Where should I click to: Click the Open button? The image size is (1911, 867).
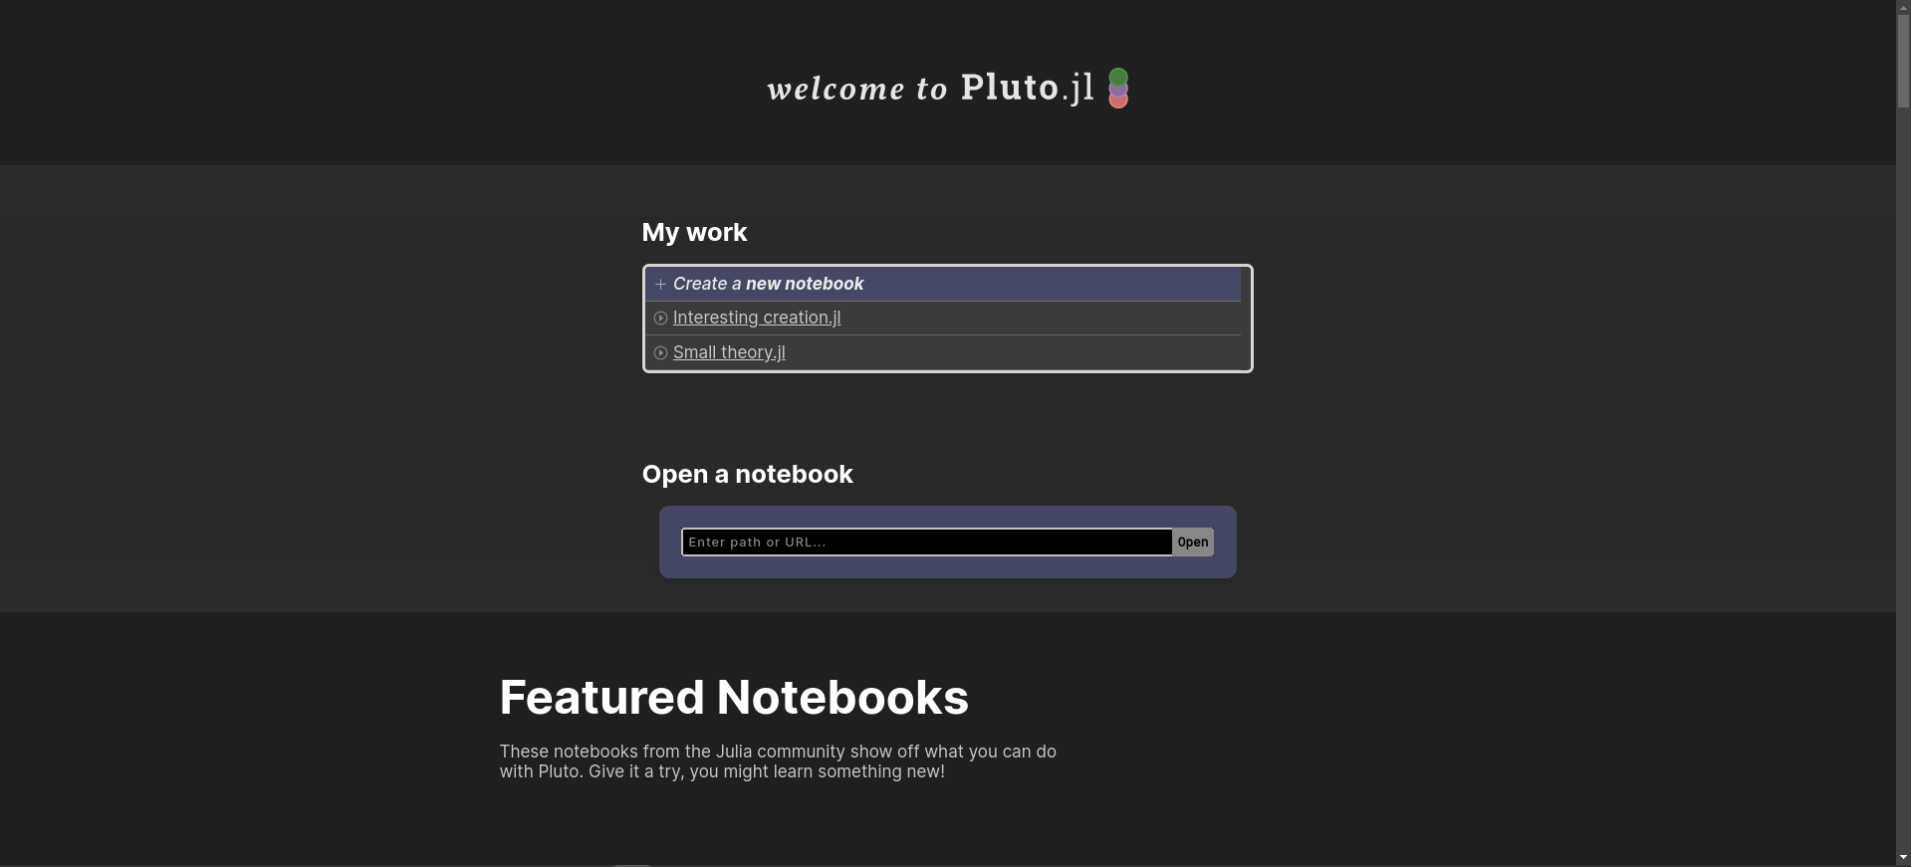(1193, 542)
